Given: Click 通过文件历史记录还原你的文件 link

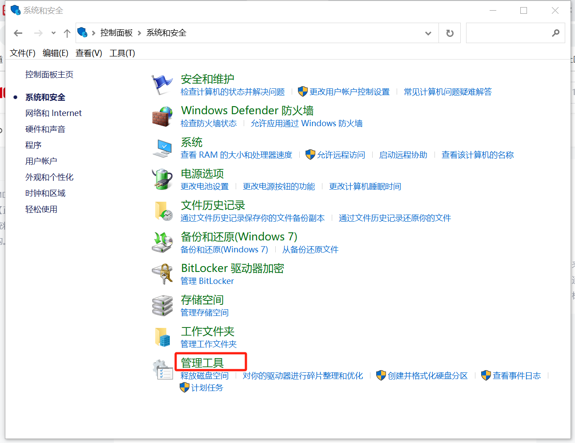Looking at the screenshot, I should coord(395,218).
